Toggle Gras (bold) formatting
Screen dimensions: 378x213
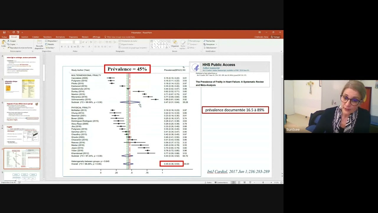point(62,46)
